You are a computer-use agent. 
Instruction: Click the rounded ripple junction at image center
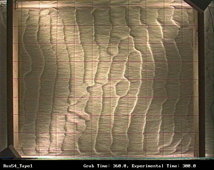pos(121,87)
